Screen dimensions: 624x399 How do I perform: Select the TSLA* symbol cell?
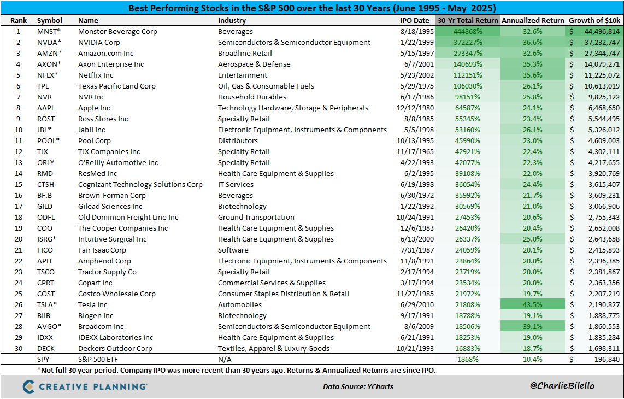click(x=46, y=304)
